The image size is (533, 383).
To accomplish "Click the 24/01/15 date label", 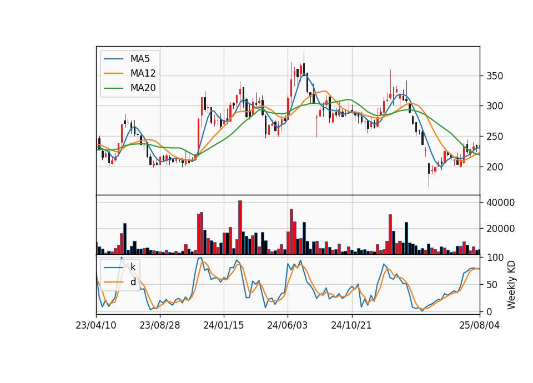I will (x=224, y=325).
